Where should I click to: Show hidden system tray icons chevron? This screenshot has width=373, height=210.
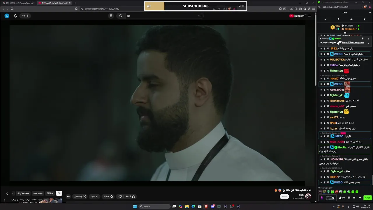(x=334, y=206)
